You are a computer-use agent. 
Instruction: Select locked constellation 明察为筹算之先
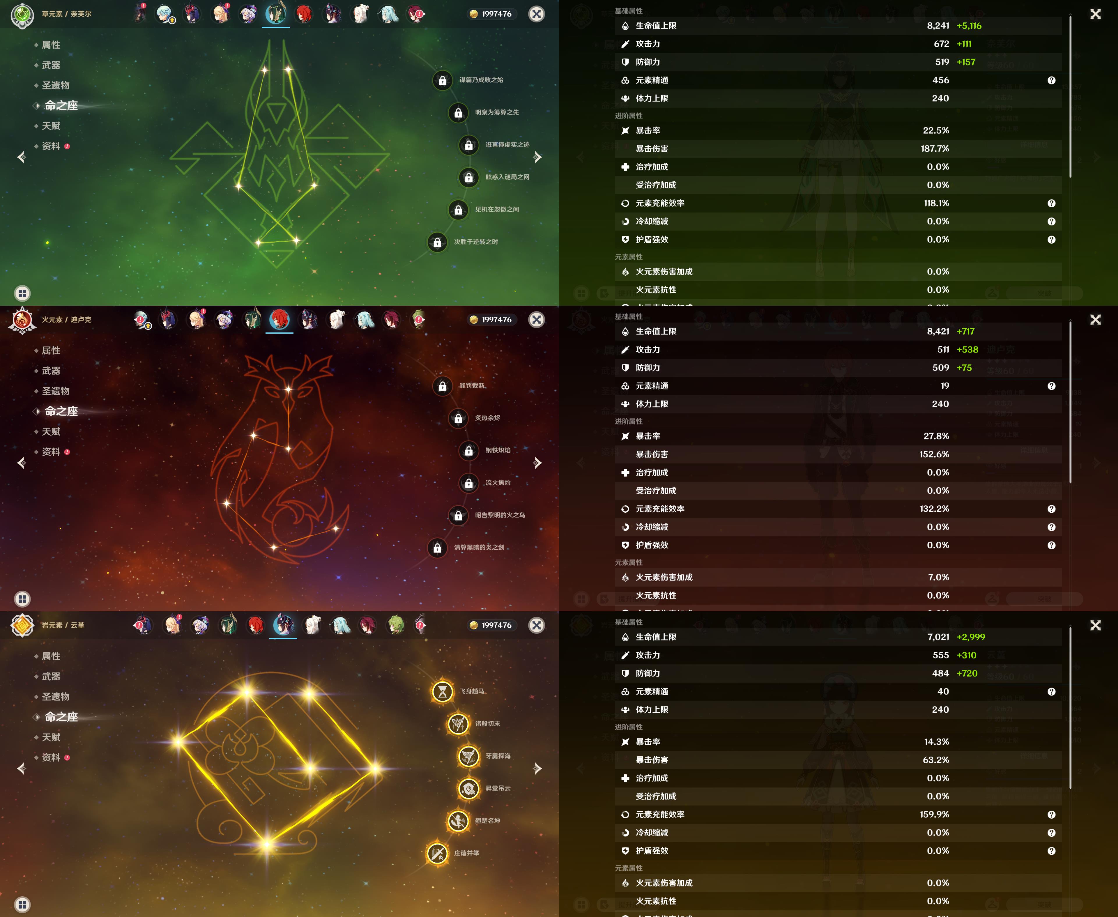click(459, 112)
